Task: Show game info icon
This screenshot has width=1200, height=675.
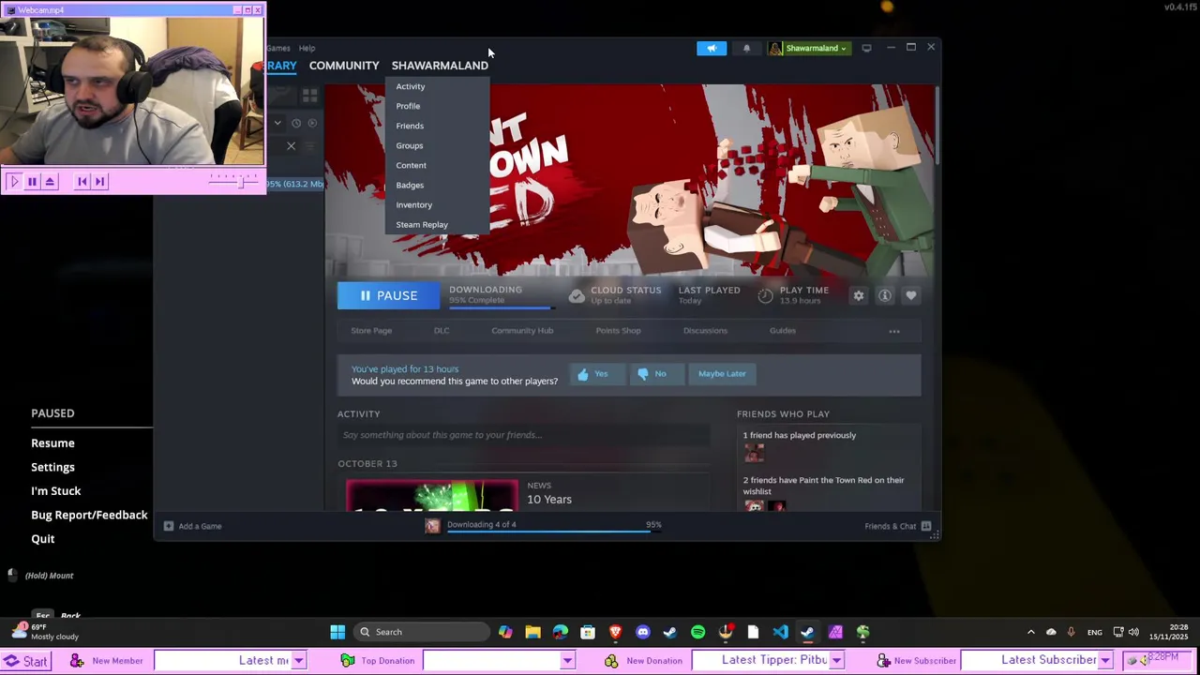Action: click(x=885, y=295)
